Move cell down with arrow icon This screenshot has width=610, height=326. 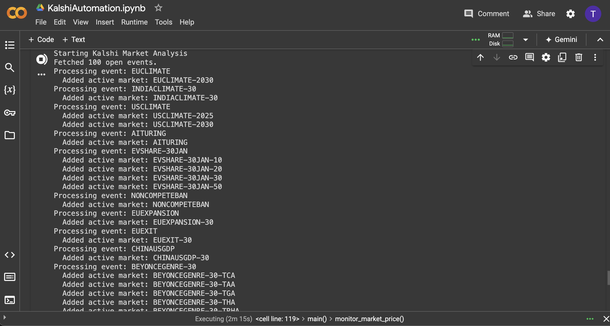(x=497, y=57)
